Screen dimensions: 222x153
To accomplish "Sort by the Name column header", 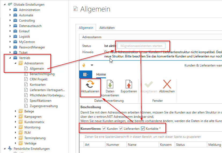I will click(132, 145).
